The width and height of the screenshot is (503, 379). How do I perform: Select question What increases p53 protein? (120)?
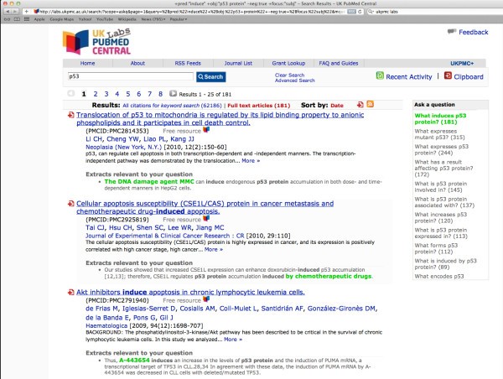(x=440, y=217)
